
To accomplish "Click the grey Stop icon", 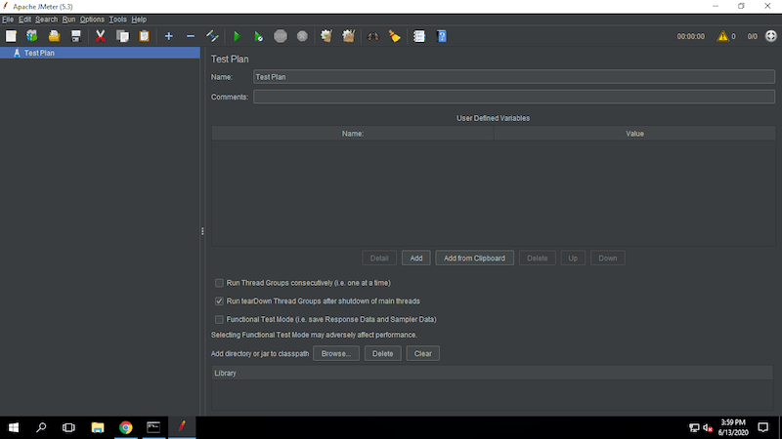I will tap(281, 36).
